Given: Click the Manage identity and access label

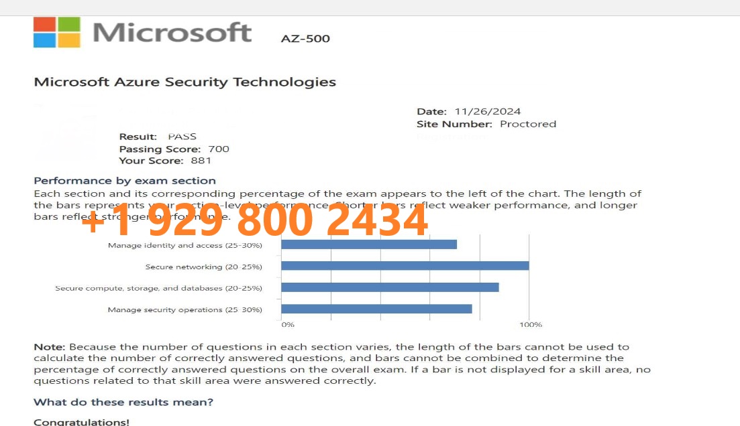Looking at the screenshot, I should pyautogui.click(x=185, y=245).
